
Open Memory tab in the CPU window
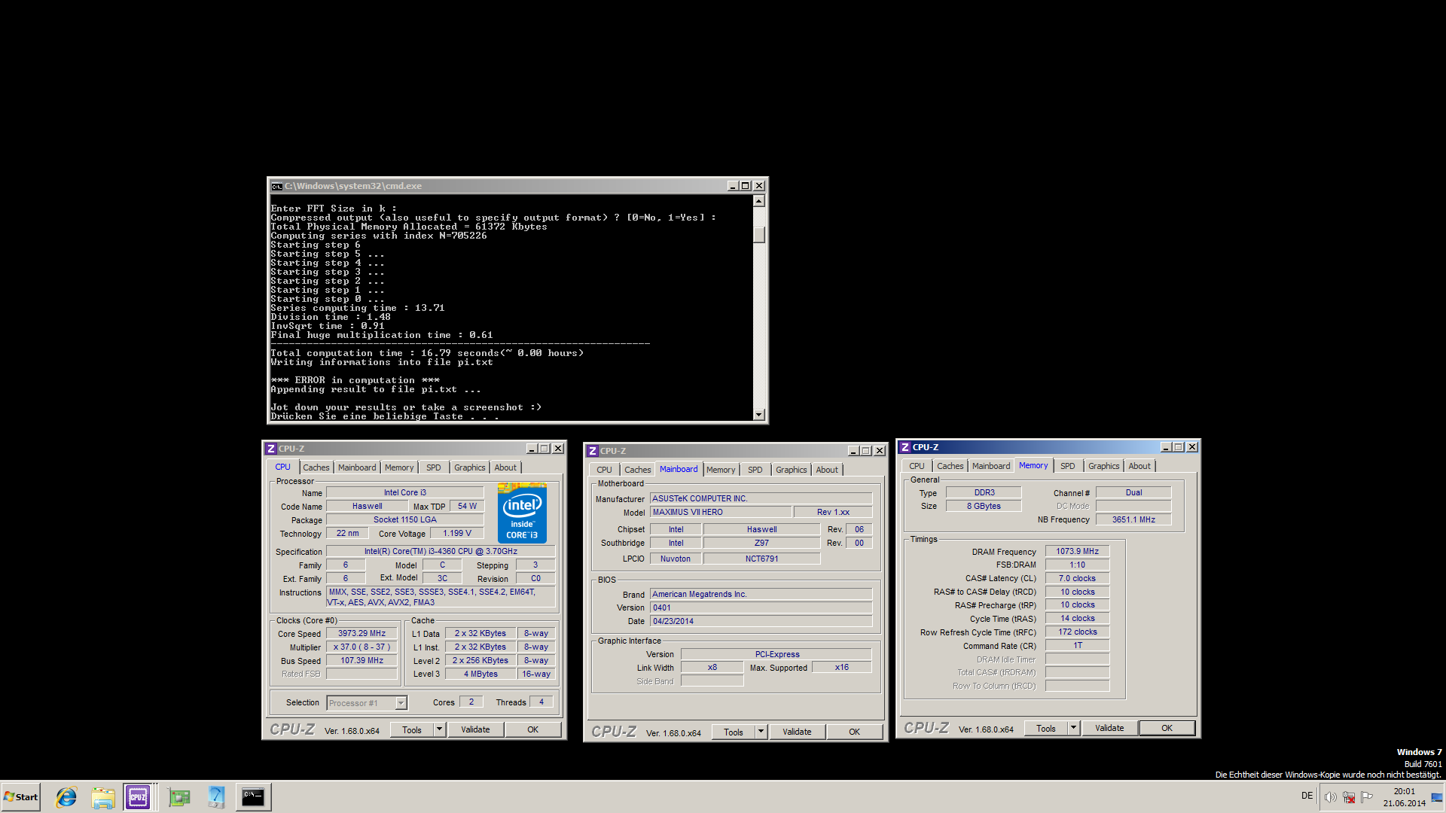pyautogui.click(x=399, y=467)
